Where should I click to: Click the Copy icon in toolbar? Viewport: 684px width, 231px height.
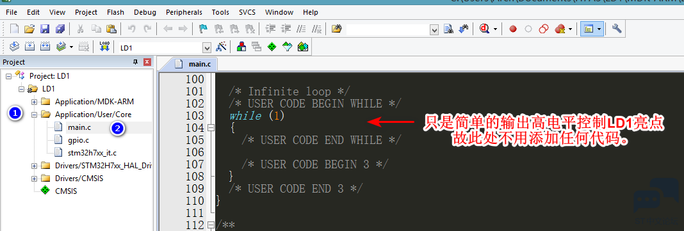click(96, 29)
